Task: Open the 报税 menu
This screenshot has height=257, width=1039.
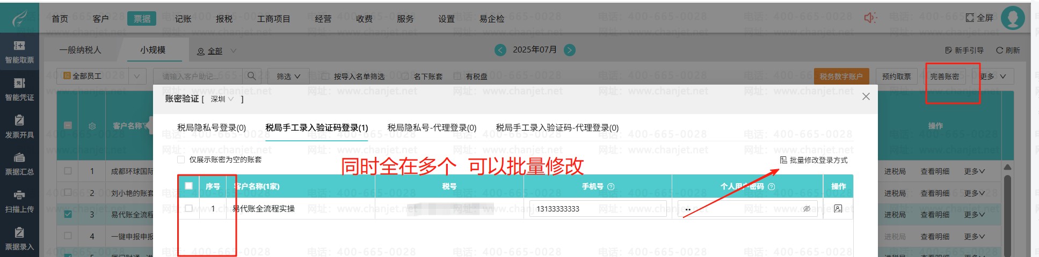Action: [x=224, y=19]
